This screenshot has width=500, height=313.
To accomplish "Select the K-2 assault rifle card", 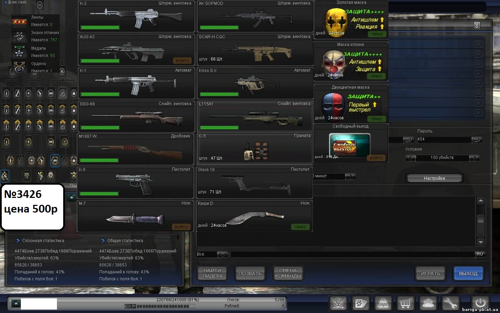I will pyautogui.click(x=136, y=16).
